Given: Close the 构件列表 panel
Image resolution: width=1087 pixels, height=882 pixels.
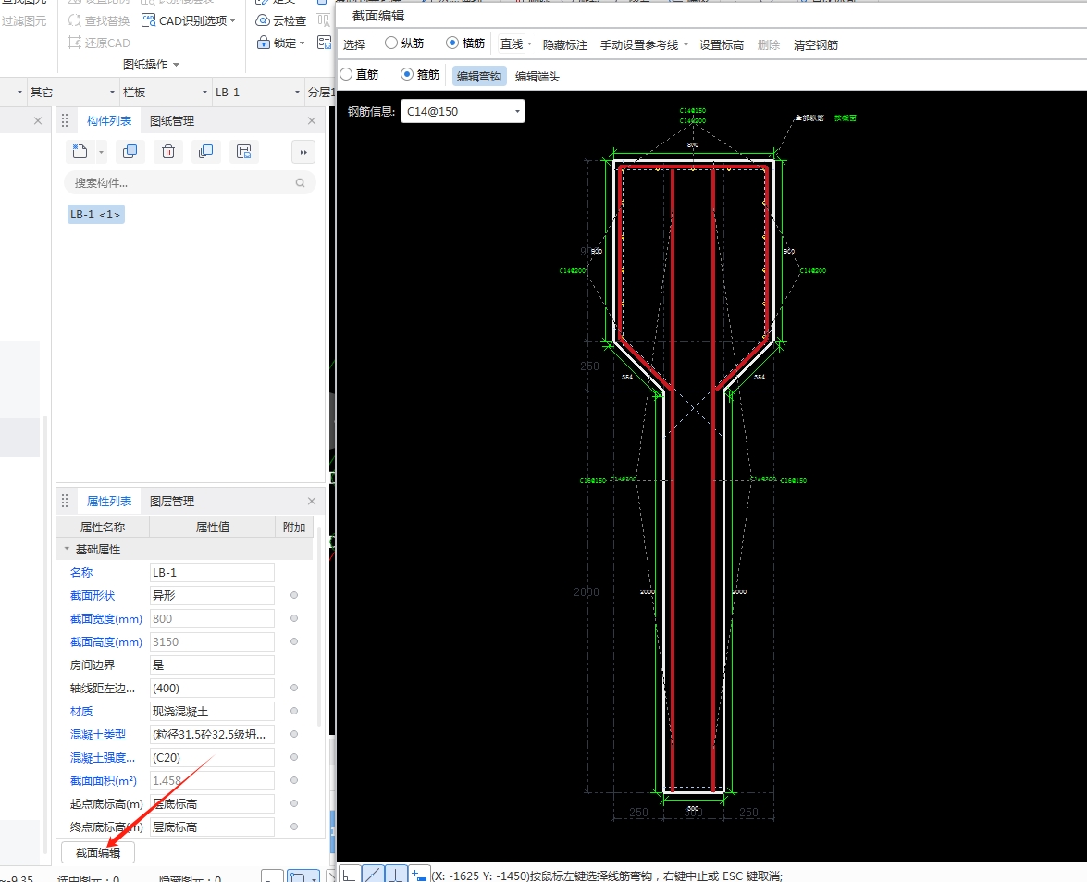Looking at the screenshot, I should coord(311,120).
